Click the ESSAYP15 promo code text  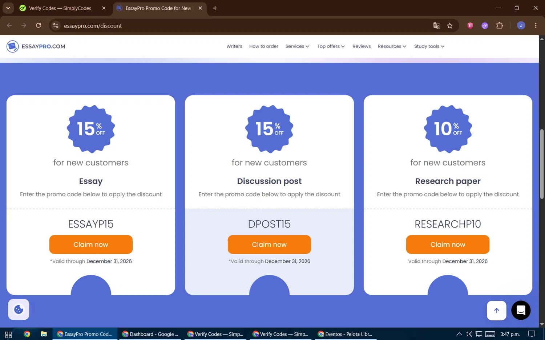91,224
